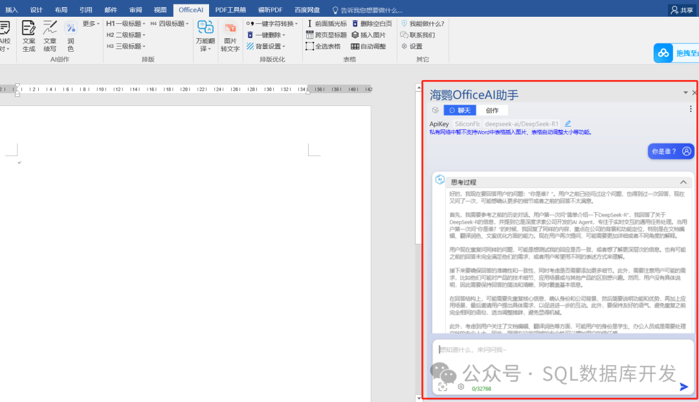This screenshot has width=699, height=402.
Task: Open the 万能翻译 translate tool
Action: [x=205, y=36]
